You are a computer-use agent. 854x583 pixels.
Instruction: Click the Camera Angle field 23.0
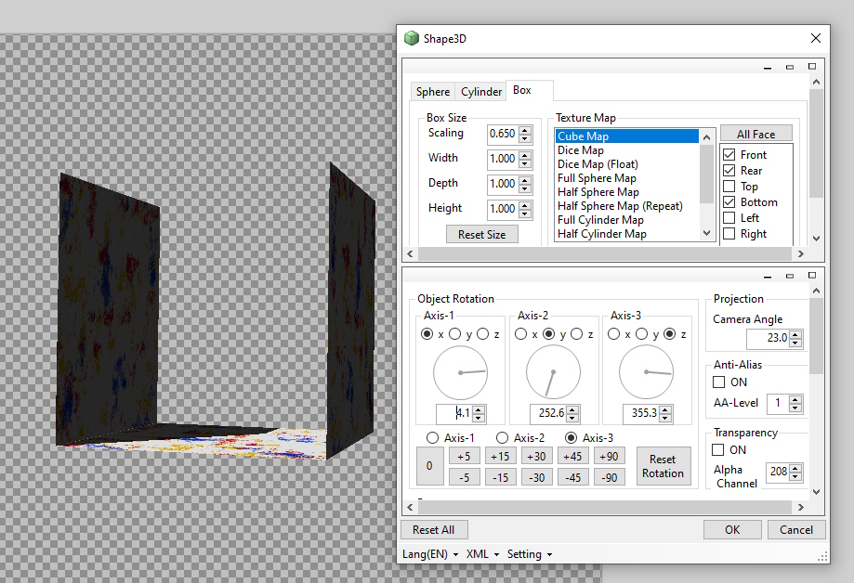coord(768,338)
